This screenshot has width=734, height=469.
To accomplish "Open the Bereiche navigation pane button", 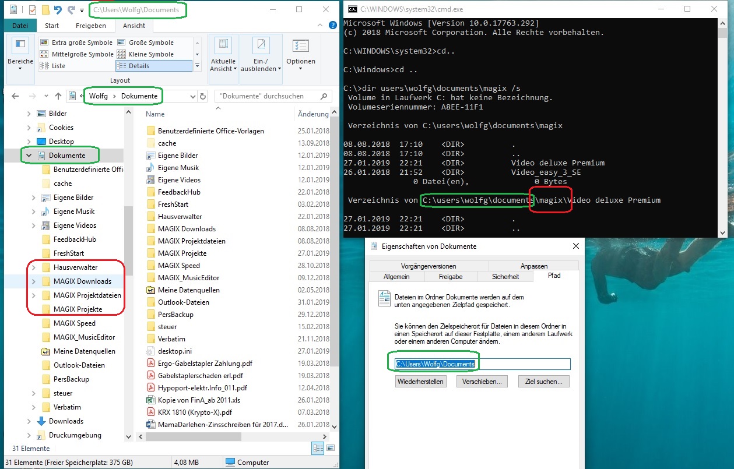I will coord(20,55).
